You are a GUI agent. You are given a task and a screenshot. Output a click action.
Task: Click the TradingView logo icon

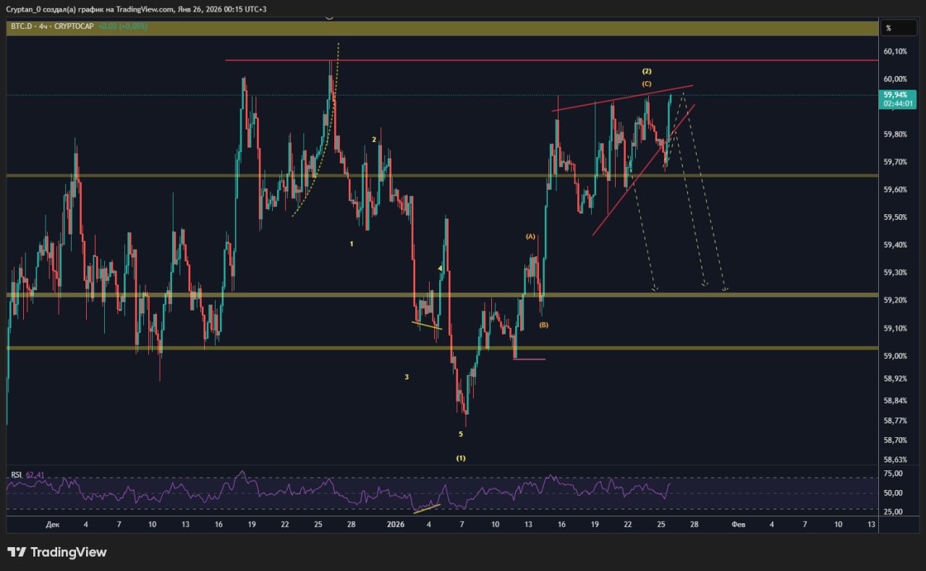coord(17,552)
